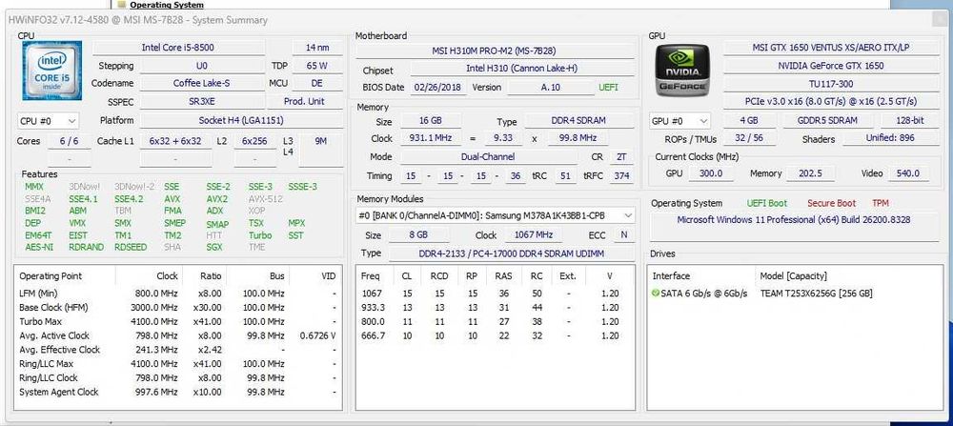Click the red Secure Boot status label
The width and height of the screenshot is (953, 426).
[831, 203]
